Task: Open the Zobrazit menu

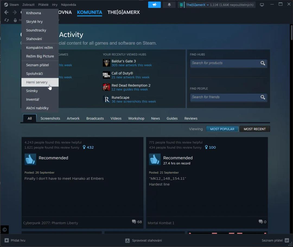Action: (28, 5)
